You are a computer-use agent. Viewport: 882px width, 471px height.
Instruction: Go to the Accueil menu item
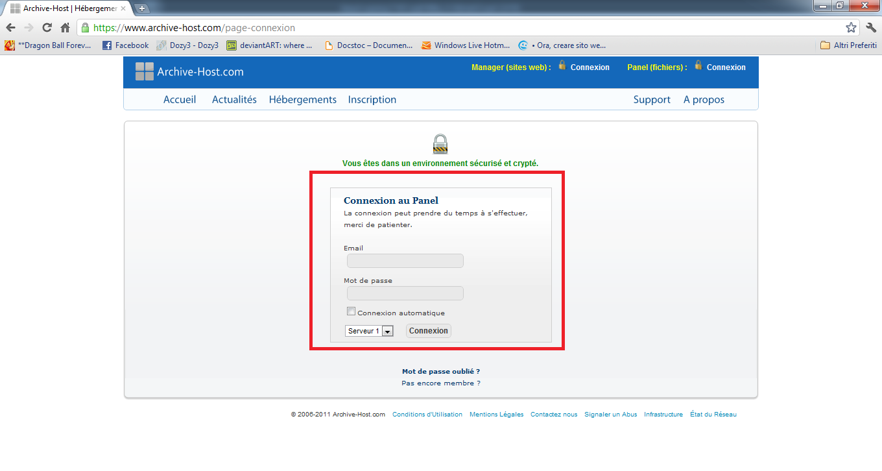click(x=180, y=99)
